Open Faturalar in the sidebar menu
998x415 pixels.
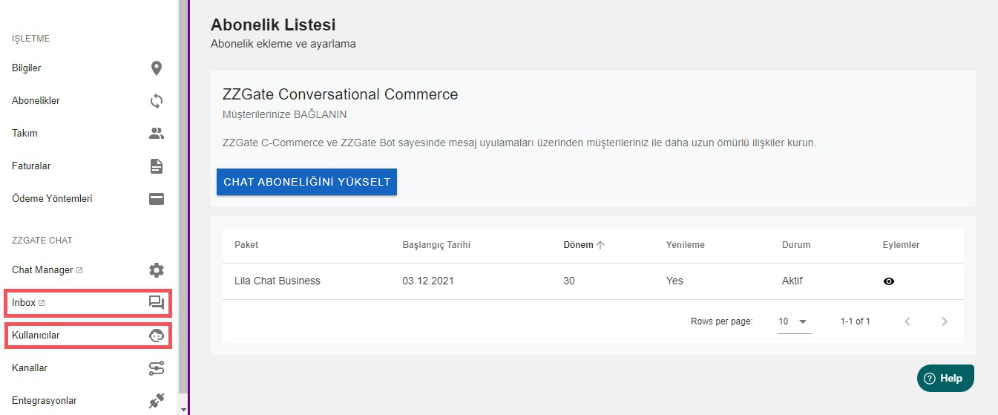[31, 166]
